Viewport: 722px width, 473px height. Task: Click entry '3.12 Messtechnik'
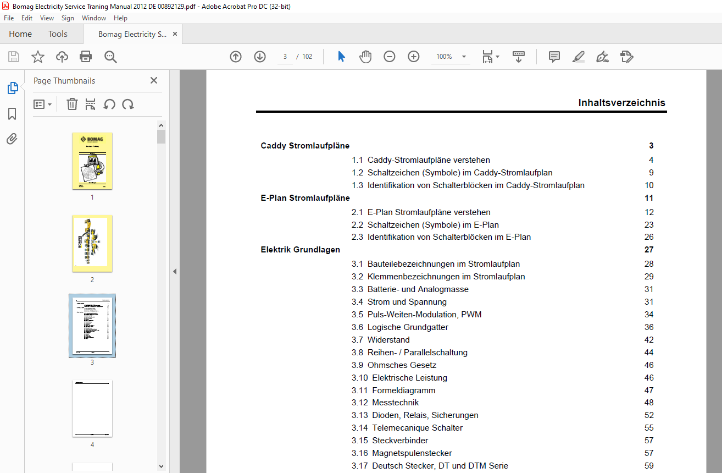[x=385, y=403]
